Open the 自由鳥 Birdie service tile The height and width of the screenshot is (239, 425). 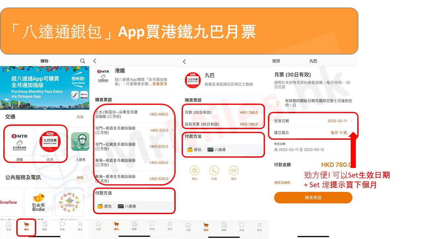39,202
